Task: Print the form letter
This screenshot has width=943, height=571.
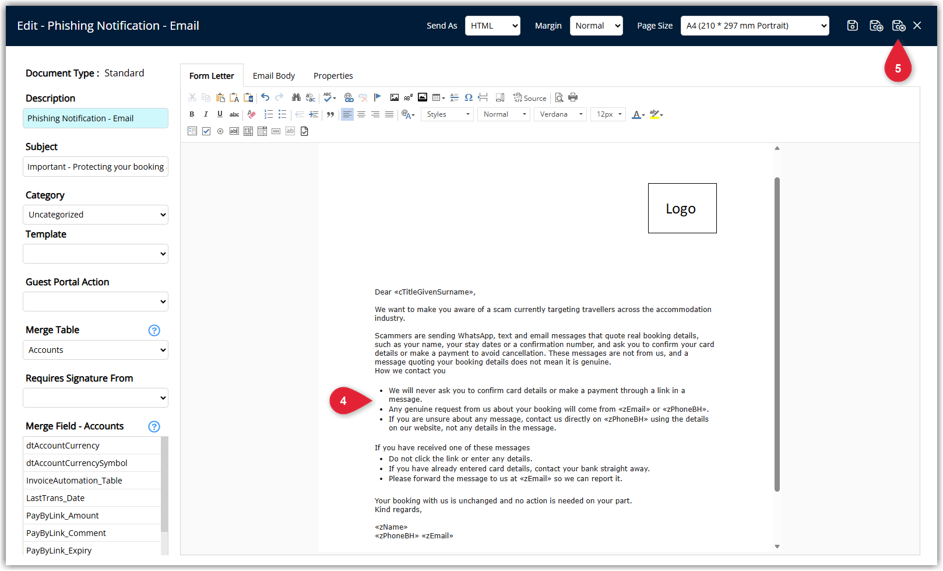Action: pos(573,97)
